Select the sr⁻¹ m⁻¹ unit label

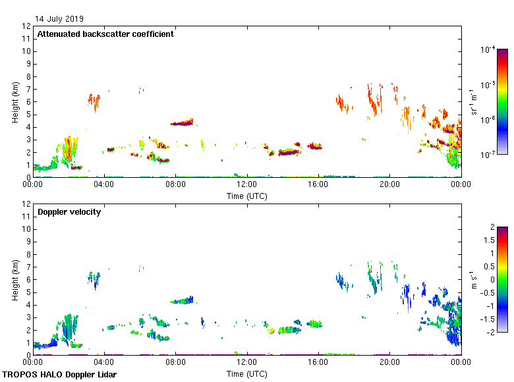point(475,101)
